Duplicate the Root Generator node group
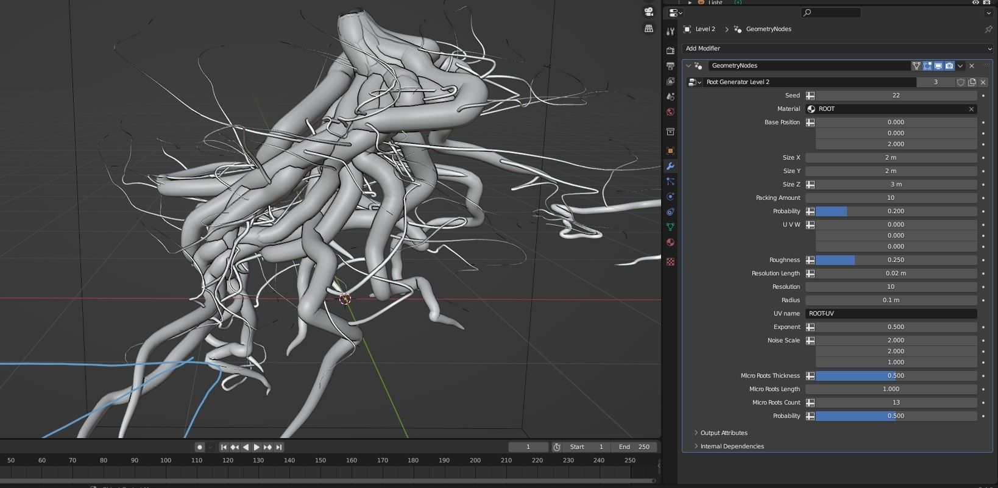 coord(972,82)
